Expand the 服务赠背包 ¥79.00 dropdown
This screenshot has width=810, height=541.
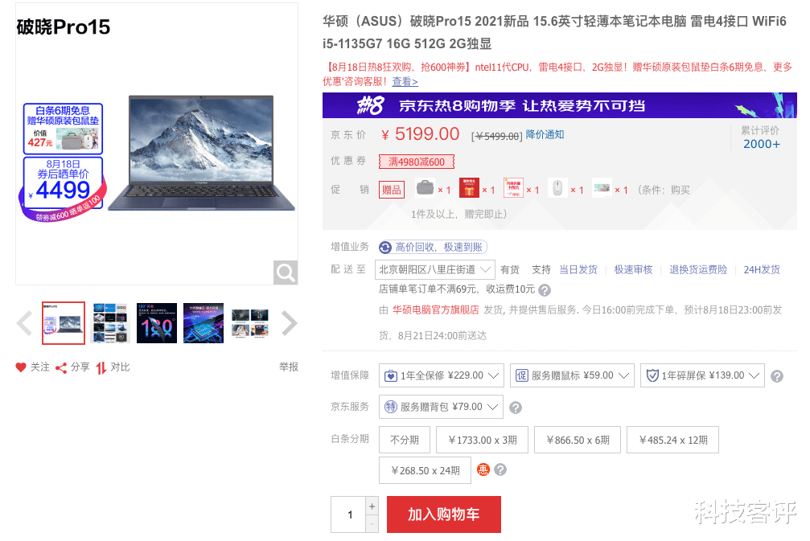441,407
